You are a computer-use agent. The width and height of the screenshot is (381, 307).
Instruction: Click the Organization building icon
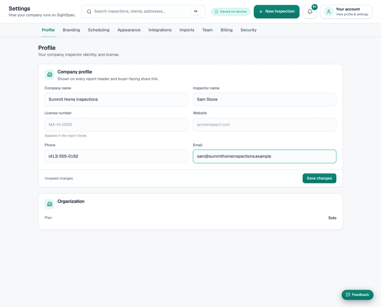pyautogui.click(x=50, y=204)
